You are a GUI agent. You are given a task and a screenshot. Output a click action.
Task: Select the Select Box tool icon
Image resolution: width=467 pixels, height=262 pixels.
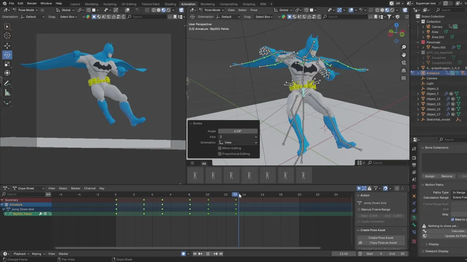click(x=7, y=27)
